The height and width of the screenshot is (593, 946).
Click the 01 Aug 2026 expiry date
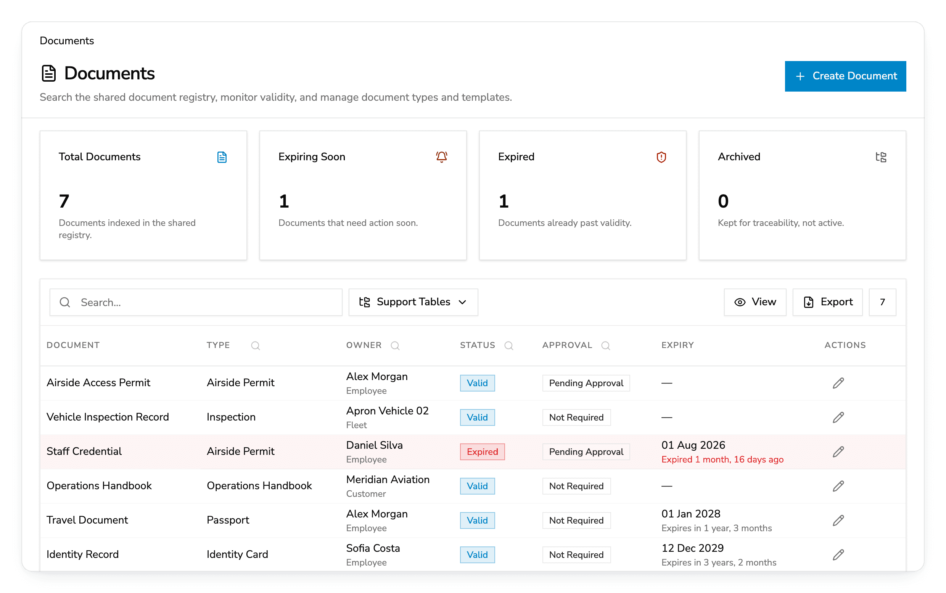click(693, 445)
